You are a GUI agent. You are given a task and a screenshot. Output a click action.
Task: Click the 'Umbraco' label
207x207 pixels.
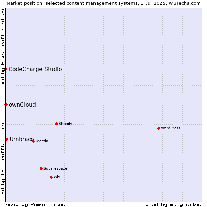tap(22, 139)
